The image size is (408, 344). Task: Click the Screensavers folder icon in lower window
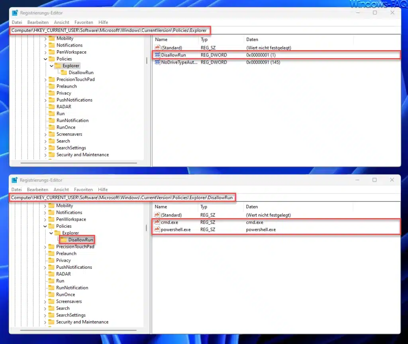click(x=51, y=301)
